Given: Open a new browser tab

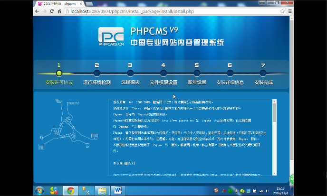Looking at the screenshot, I should tap(89, 4).
